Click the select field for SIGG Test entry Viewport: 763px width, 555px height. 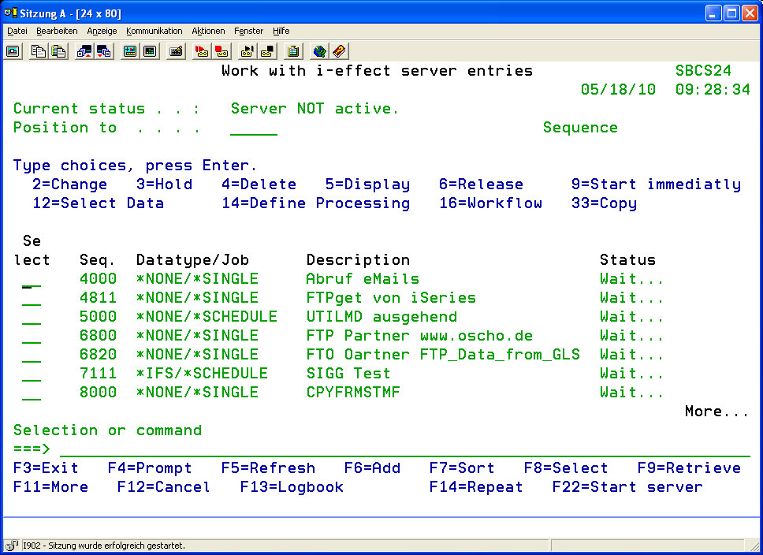click(x=32, y=374)
